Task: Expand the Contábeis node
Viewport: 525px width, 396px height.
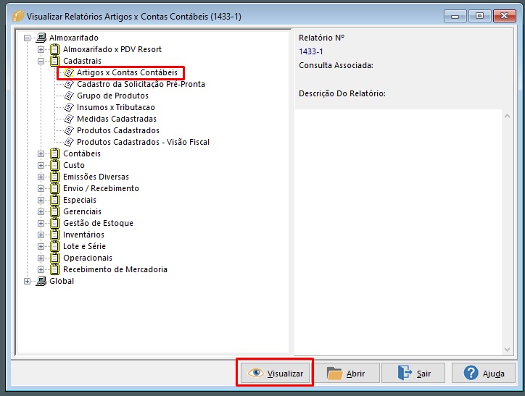Action: (41, 153)
